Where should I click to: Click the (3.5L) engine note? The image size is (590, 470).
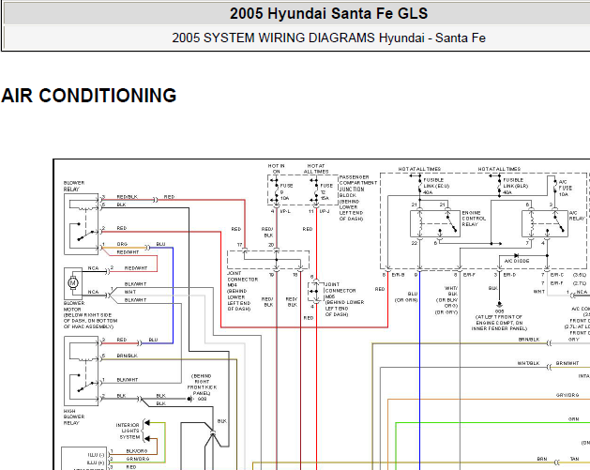580,275
